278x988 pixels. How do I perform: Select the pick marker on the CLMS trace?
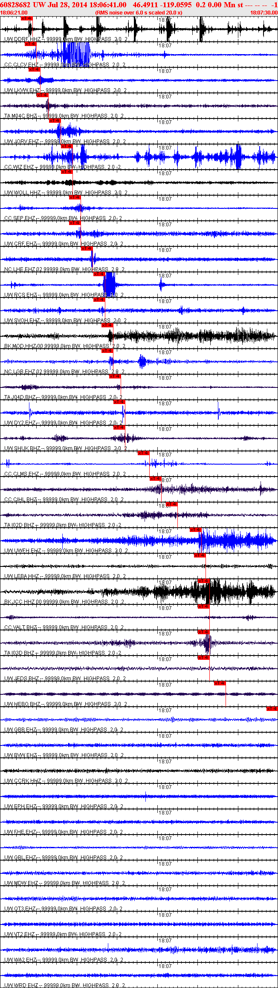(x=143, y=453)
